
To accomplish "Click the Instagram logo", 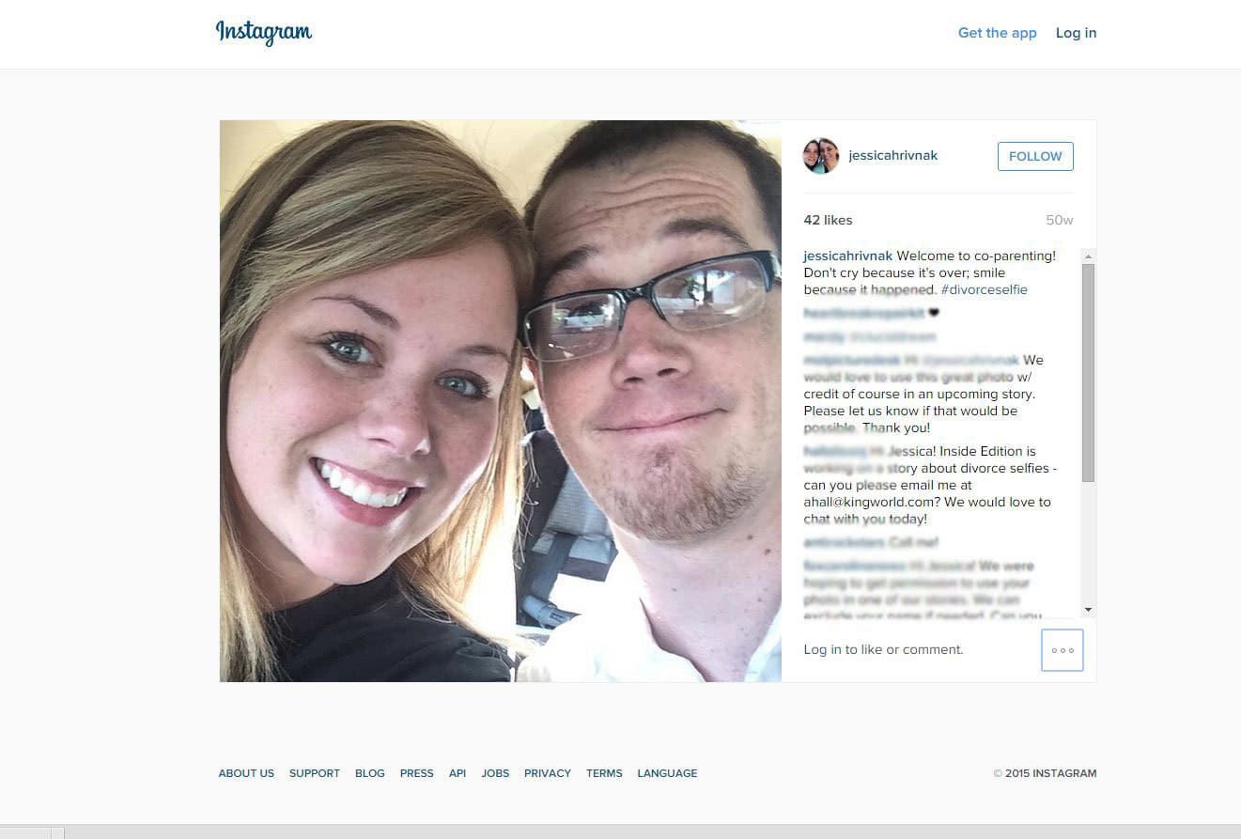I will (x=264, y=32).
